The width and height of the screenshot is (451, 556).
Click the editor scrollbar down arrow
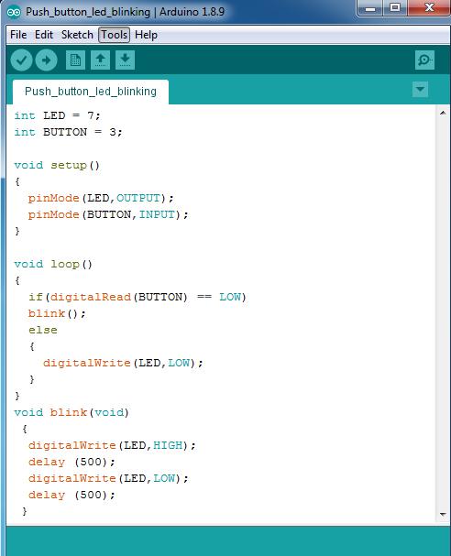coord(443,514)
